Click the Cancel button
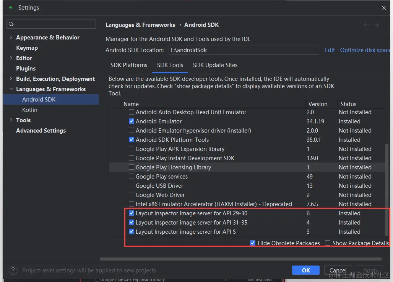 (338, 270)
